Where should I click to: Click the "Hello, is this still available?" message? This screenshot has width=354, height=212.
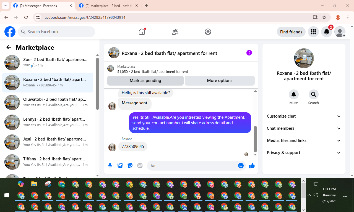146,93
